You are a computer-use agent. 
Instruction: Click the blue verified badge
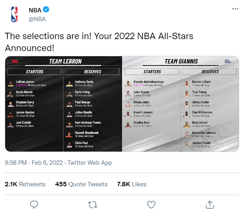(46, 10)
